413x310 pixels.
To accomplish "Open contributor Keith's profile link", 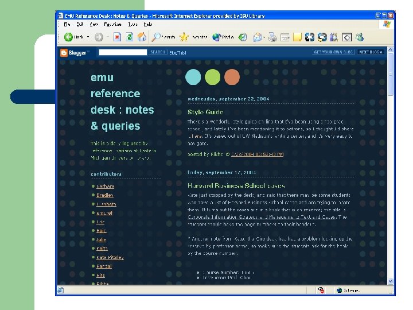I will [102, 249].
